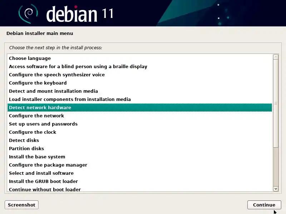Select 'Configure the network' step
Viewport: 286px width, 214px height.
click(x=140, y=116)
